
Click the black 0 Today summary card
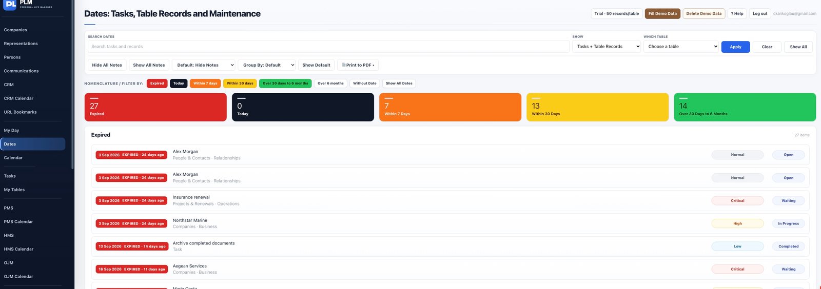tap(303, 107)
